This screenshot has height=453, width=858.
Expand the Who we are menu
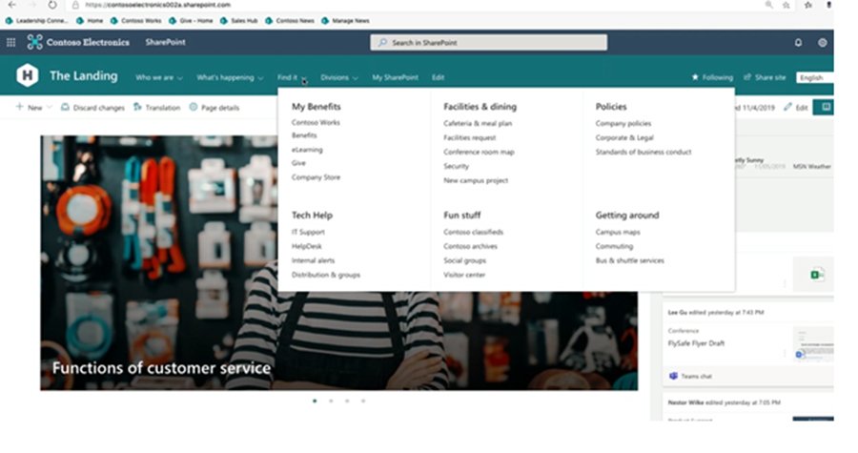158,77
